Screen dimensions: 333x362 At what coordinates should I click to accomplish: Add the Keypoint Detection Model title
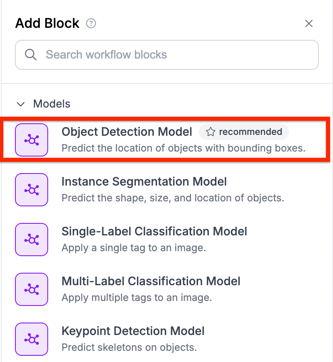(x=133, y=331)
